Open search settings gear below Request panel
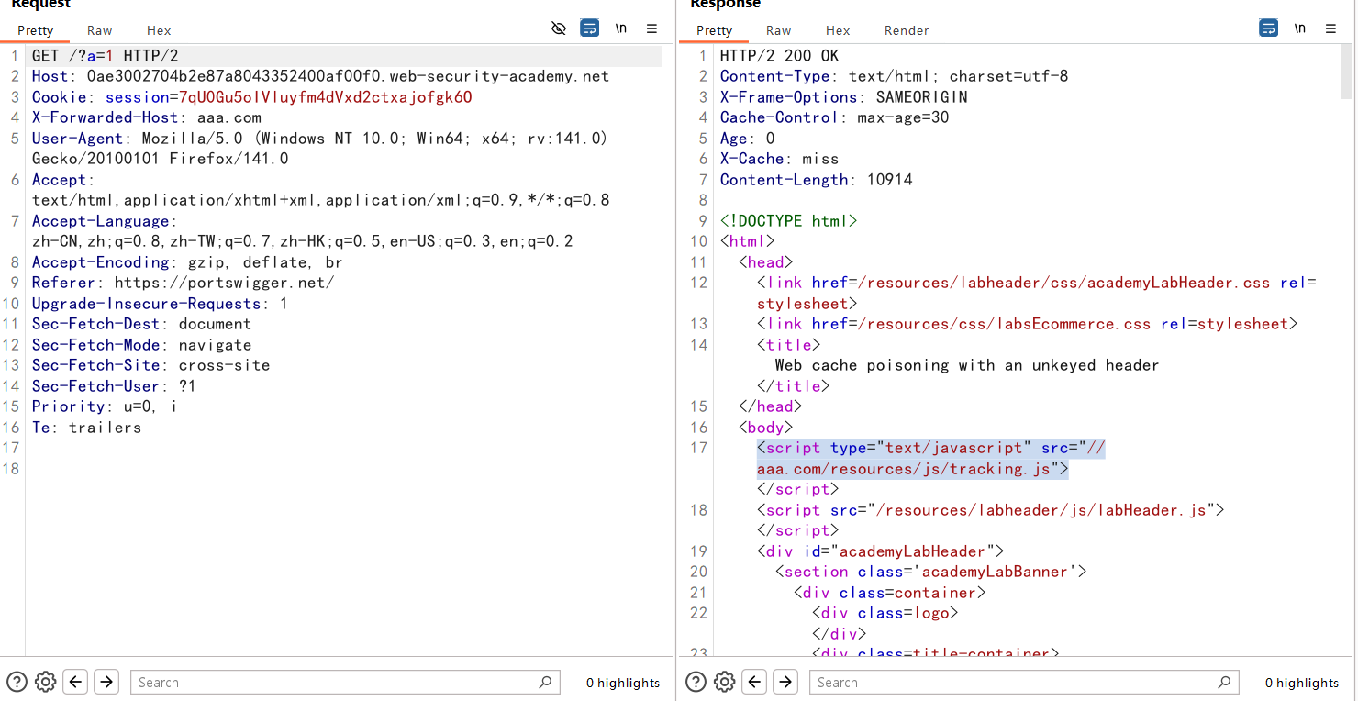The height and width of the screenshot is (701, 1358). (x=46, y=682)
